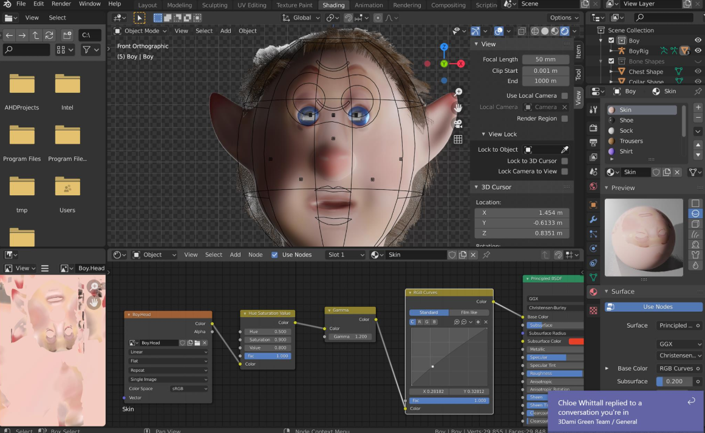Image resolution: width=705 pixels, height=433 pixels.
Task: Open Render properties tab icon
Action: coord(593,127)
